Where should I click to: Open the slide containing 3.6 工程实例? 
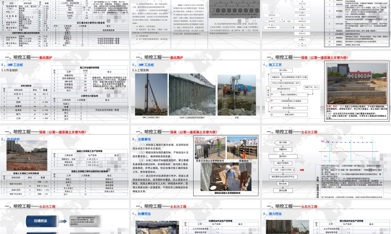(x=195, y=87)
